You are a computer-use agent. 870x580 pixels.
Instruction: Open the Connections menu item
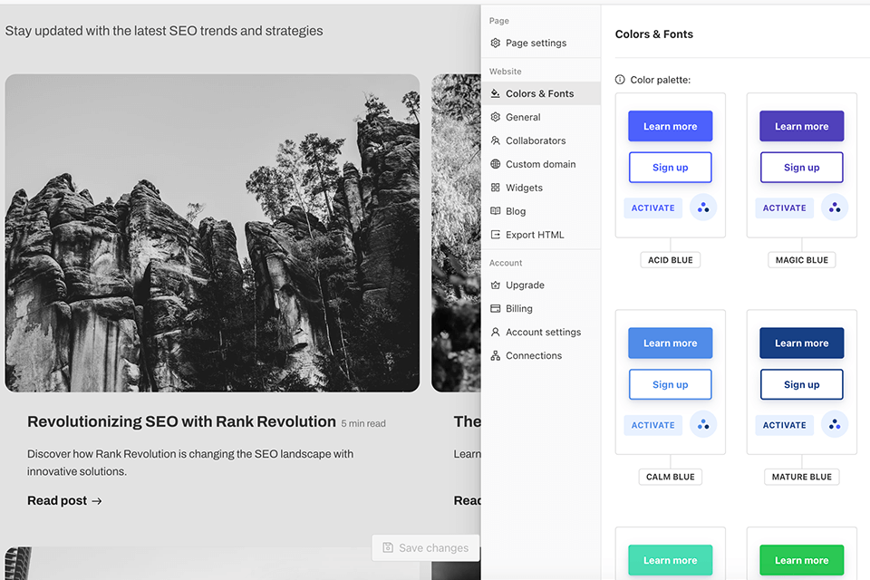click(541, 356)
